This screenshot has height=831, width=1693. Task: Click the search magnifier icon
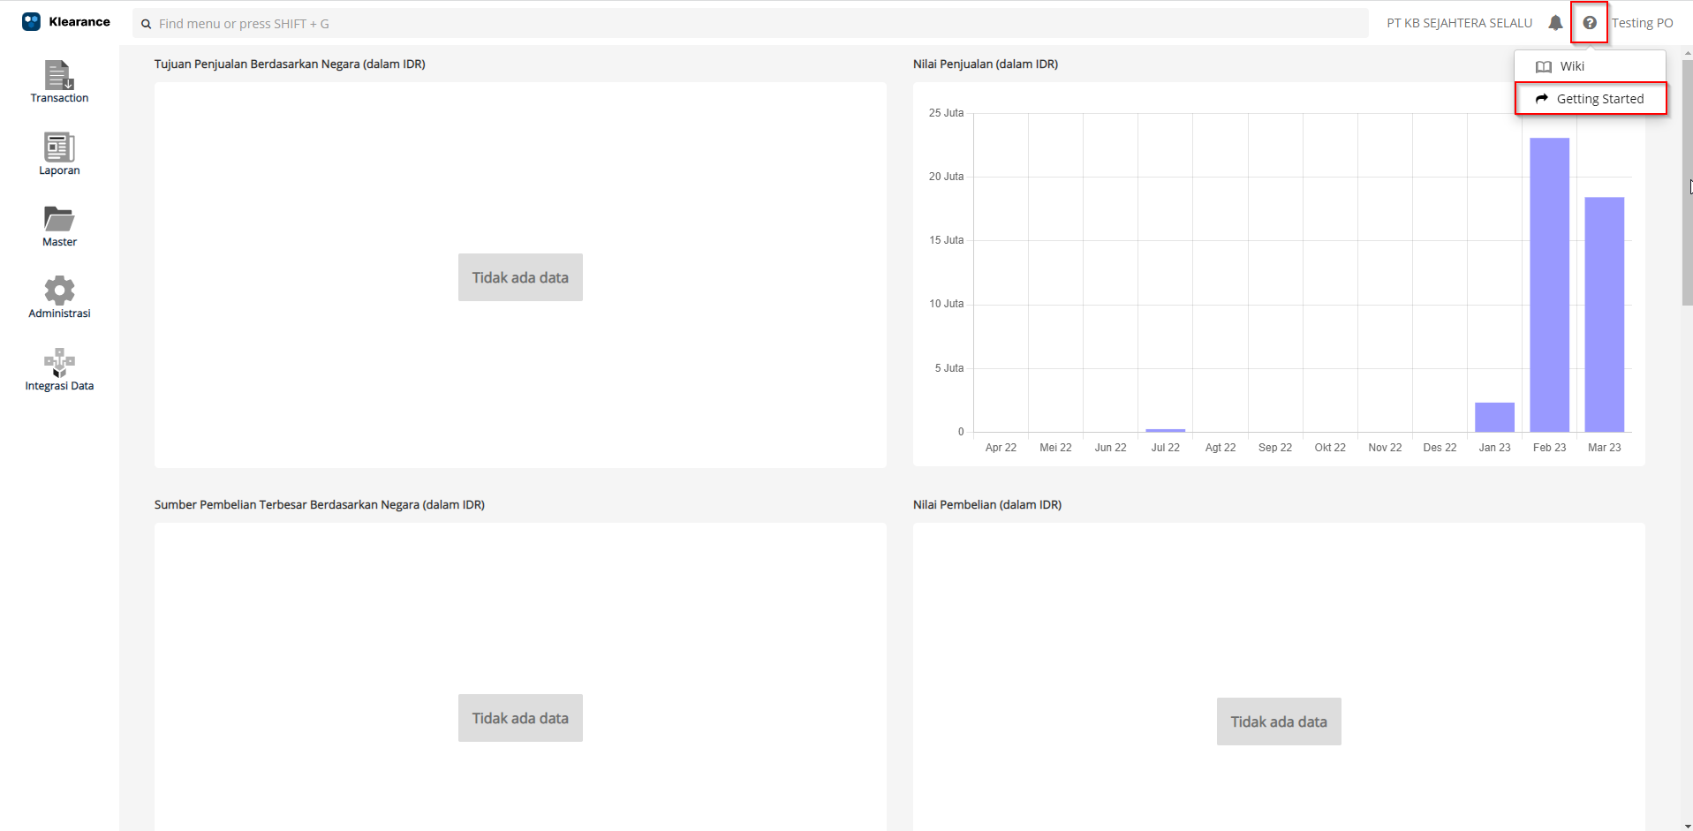click(147, 24)
